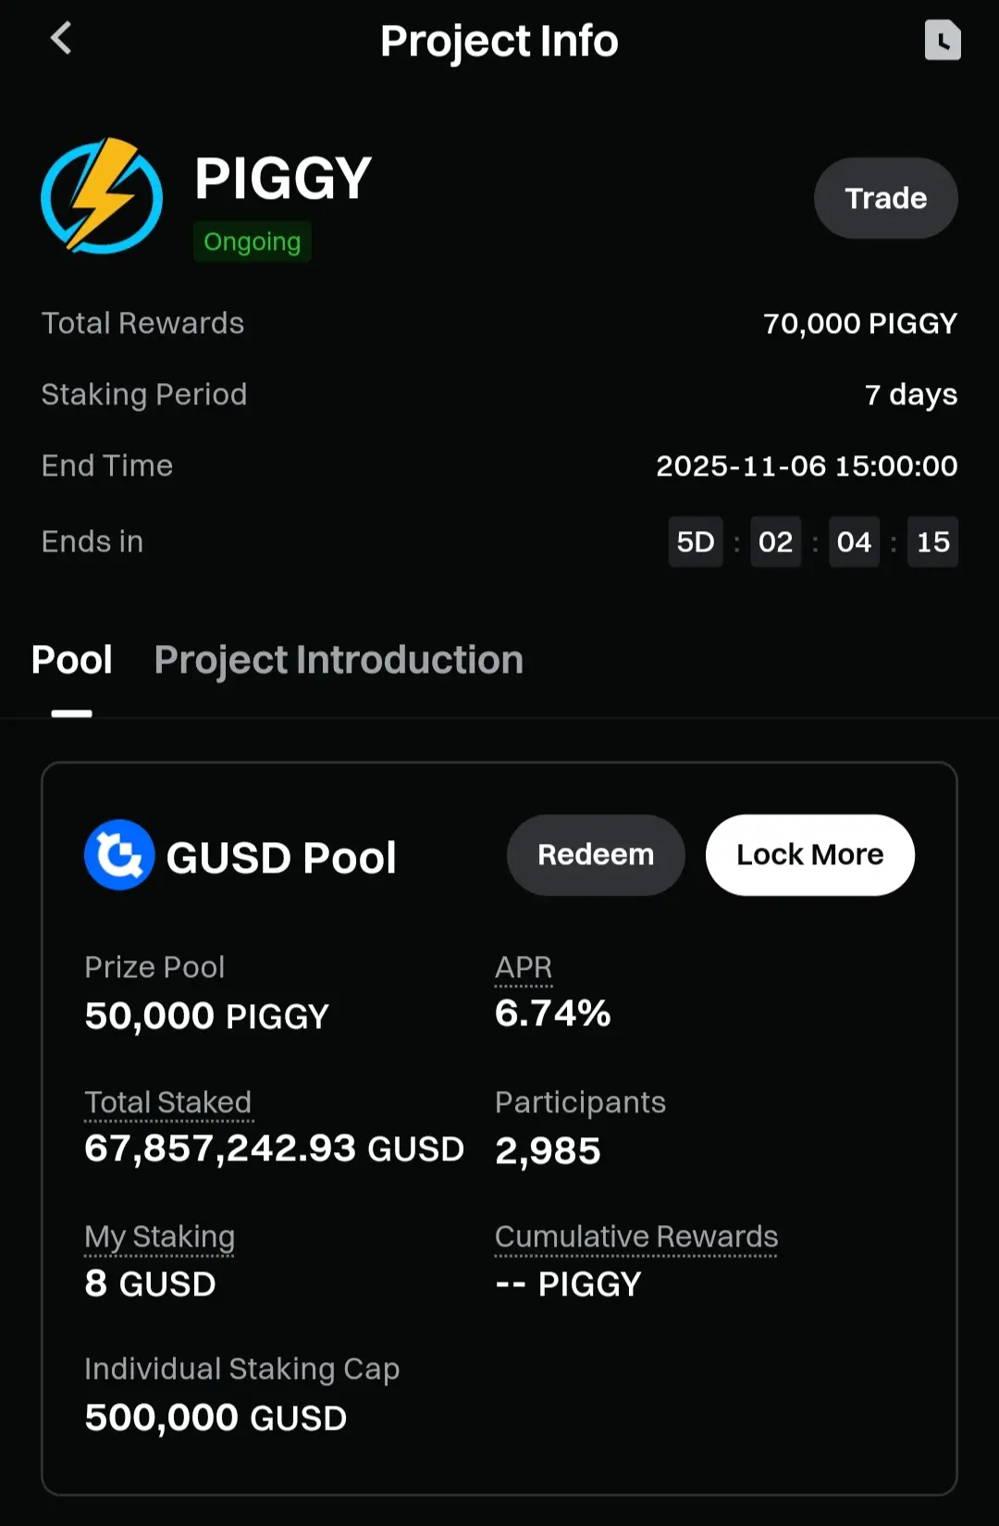Tap the underlined Total Staked label
999x1526 pixels.
click(167, 1102)
